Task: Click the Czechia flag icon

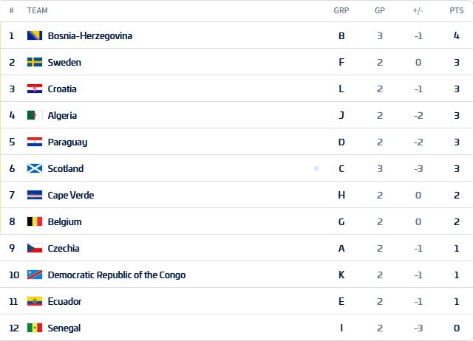Action: (x=35, y=248)
